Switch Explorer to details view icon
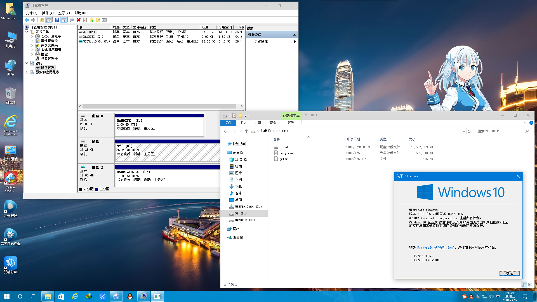The height and width of the screenshot is (302, 537). pos(524,284)
